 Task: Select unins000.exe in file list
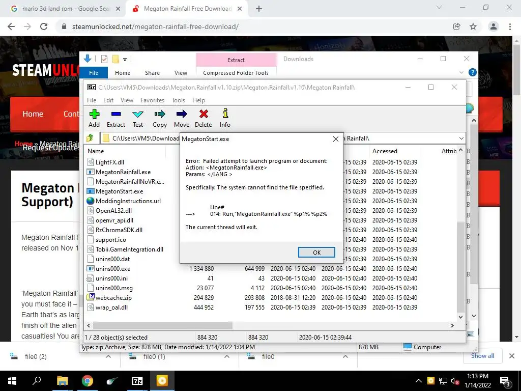[112, 269]
